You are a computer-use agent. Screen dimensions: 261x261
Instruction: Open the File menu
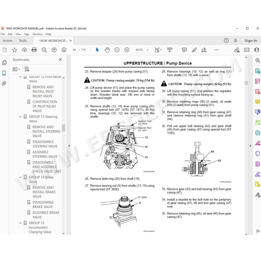point(3,34)
